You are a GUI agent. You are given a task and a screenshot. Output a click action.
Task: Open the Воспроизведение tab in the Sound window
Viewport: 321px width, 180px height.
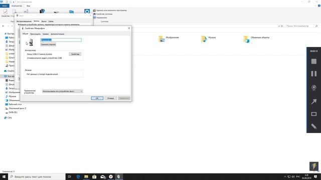[24, 21]
